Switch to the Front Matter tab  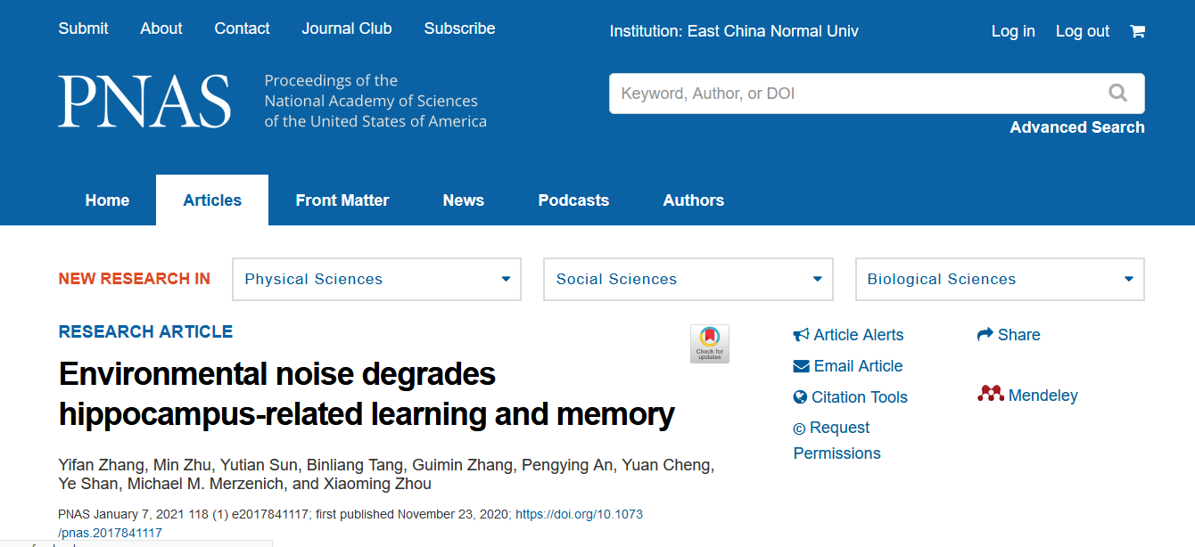click(342, 200)
